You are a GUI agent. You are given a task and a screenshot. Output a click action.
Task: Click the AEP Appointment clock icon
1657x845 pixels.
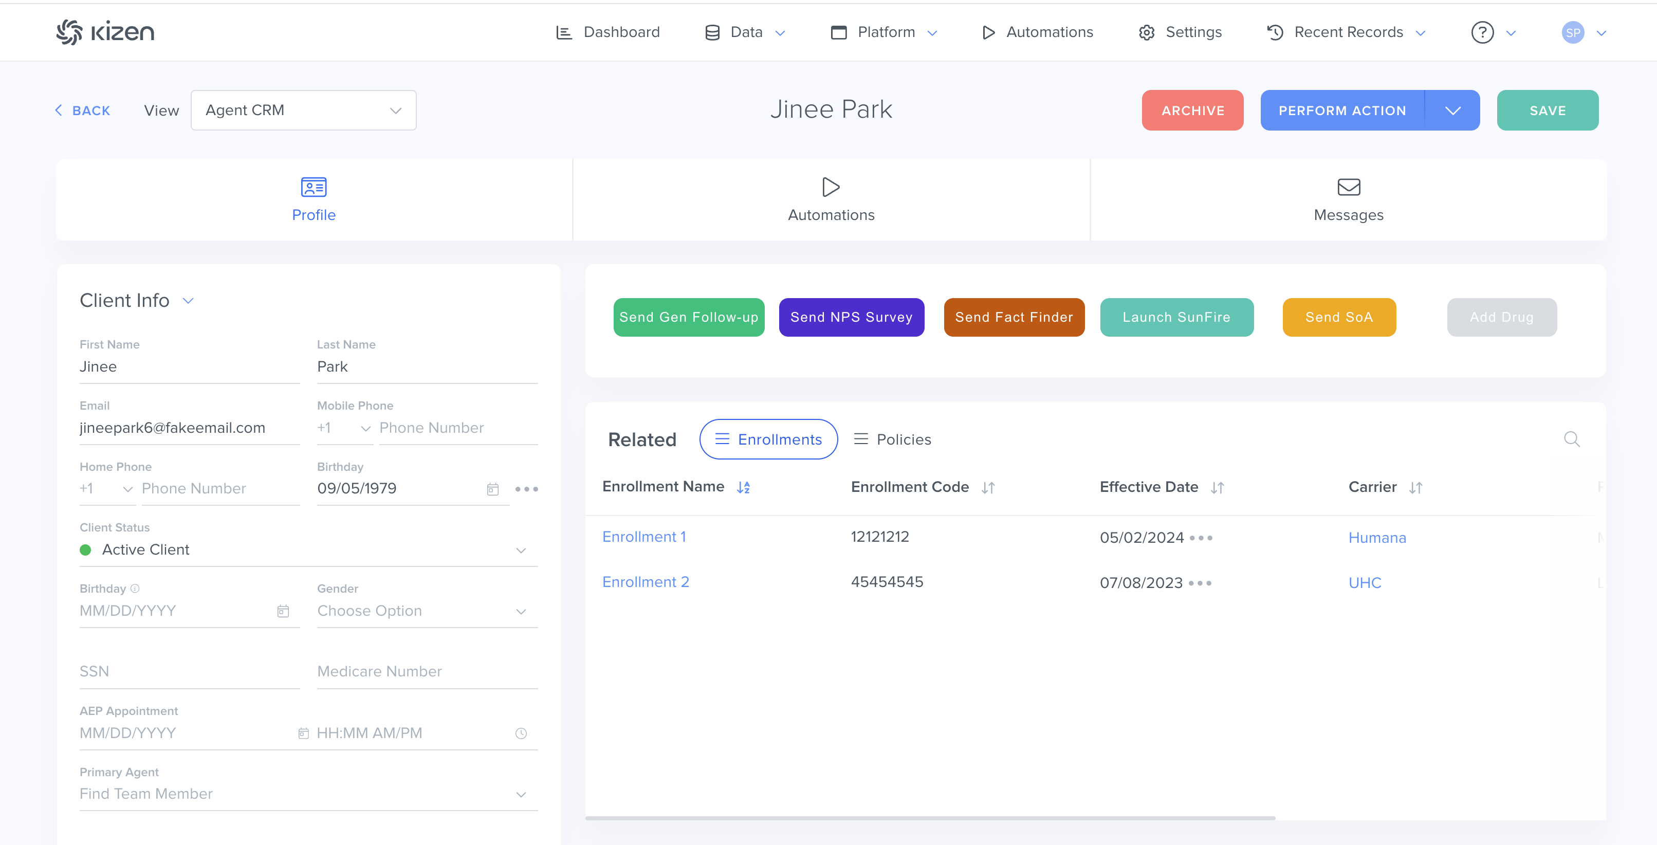click(521, 733)
